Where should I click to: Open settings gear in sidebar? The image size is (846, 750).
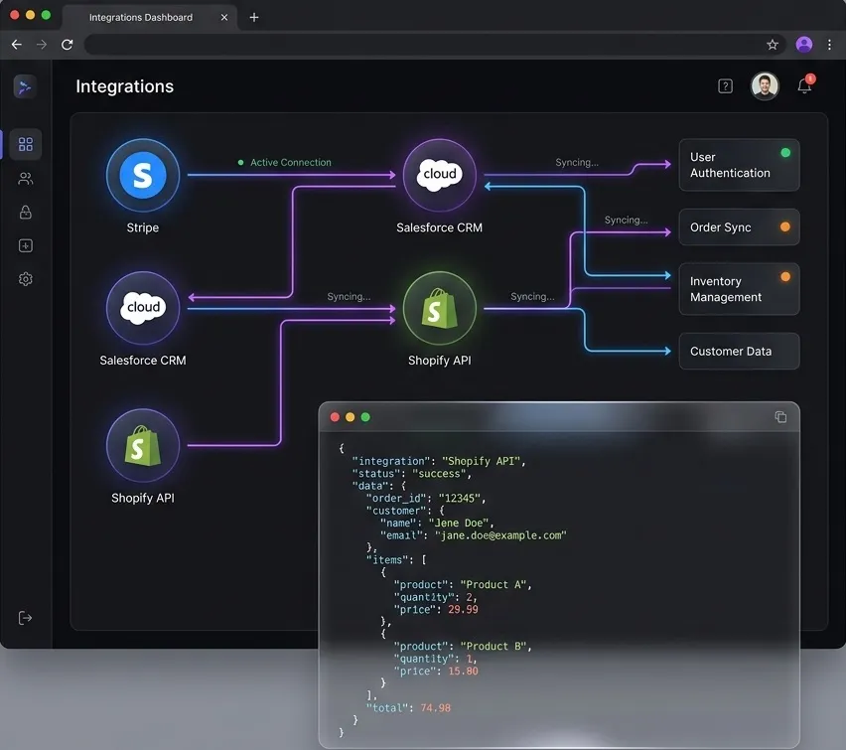tap(26, 279)
